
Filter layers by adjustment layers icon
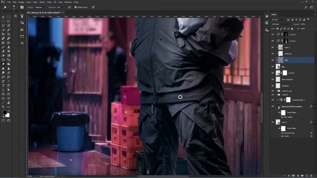(292, 20)
